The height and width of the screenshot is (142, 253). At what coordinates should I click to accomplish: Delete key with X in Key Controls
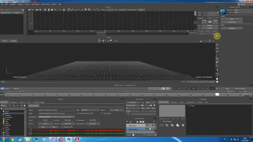click(154, 105)
